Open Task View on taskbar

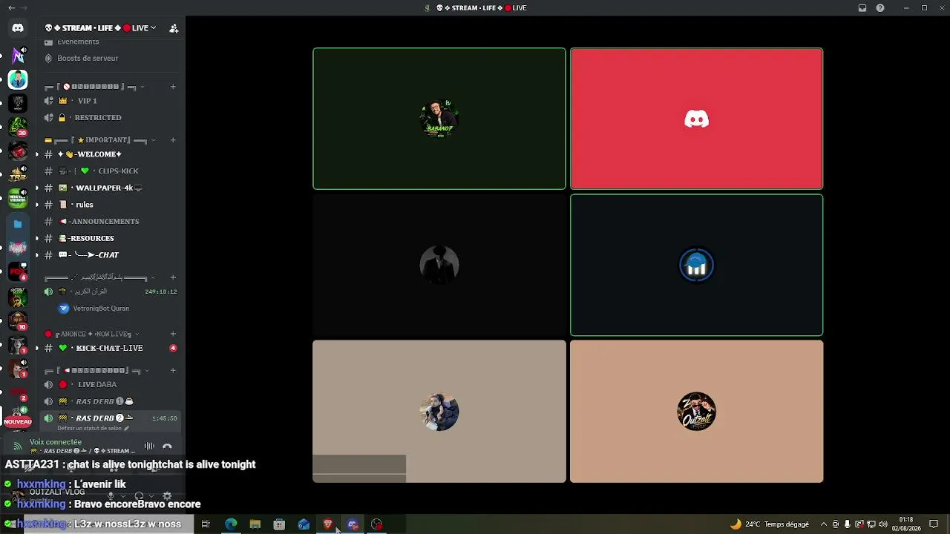tap(206, 524)
